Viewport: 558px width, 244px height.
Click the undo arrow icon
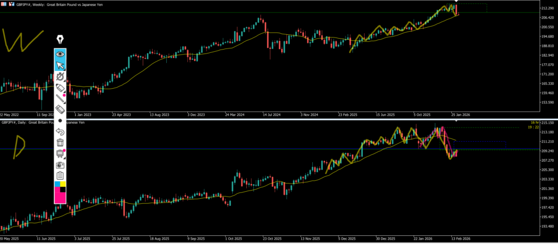60,131
